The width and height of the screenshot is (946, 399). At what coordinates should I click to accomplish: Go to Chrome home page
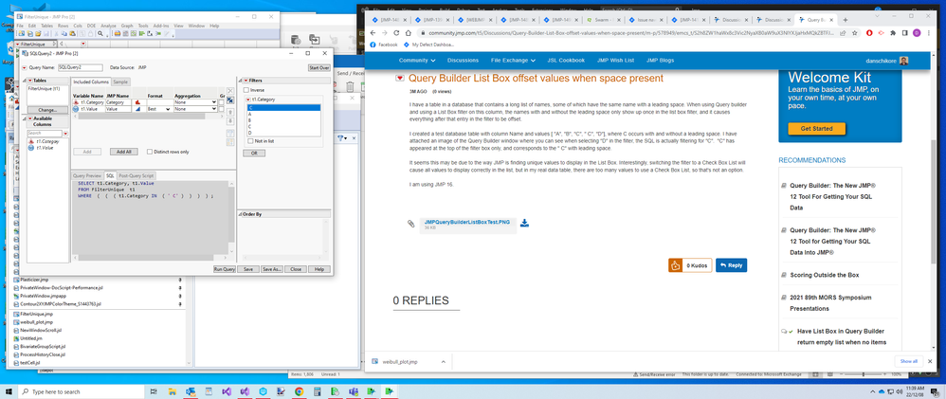click(x=409, y=32)
